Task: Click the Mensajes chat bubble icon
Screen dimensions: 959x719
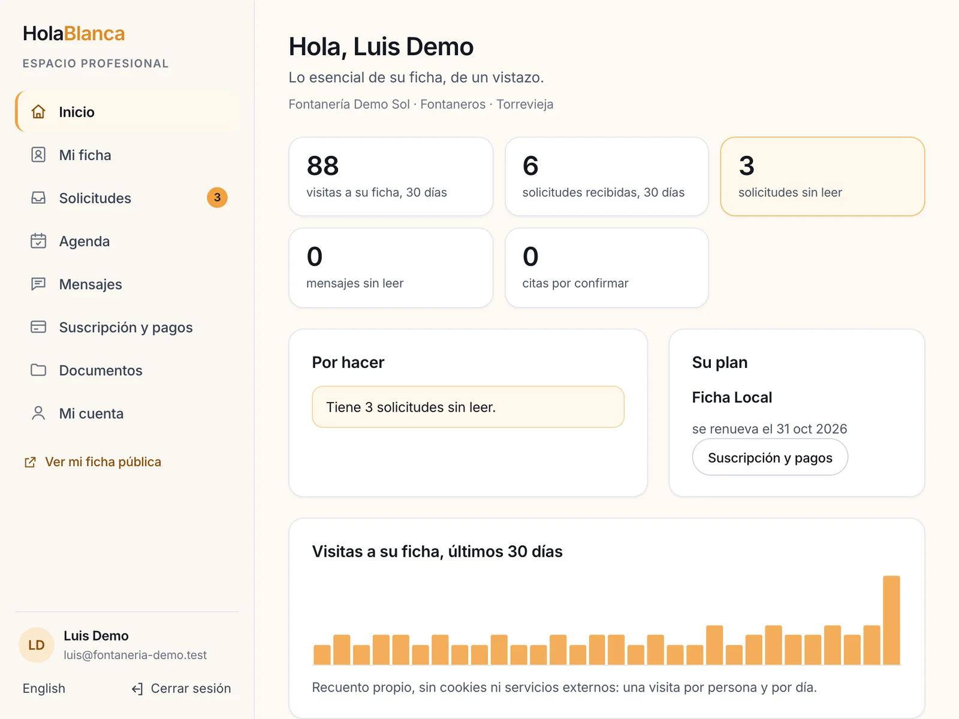Action: click(38, 284)
